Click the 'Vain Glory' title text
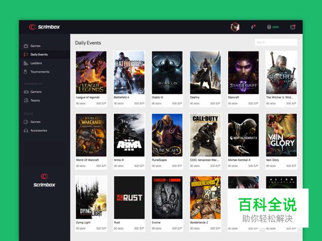Viewport: 322px width, 241px height. (273, 160)
